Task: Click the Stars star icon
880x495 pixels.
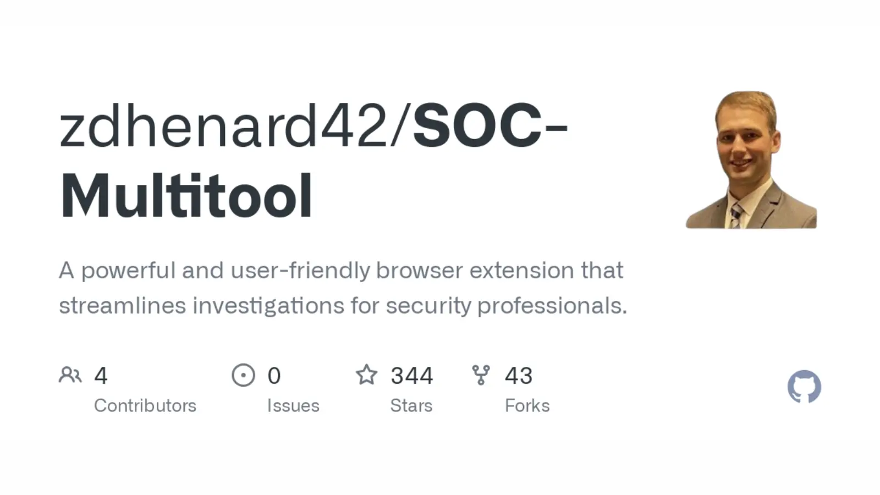Action: coord(366,375)
